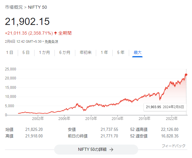Screen dimensions: 192x158
Task: Click the 始値 label
Action: [9, 130]
